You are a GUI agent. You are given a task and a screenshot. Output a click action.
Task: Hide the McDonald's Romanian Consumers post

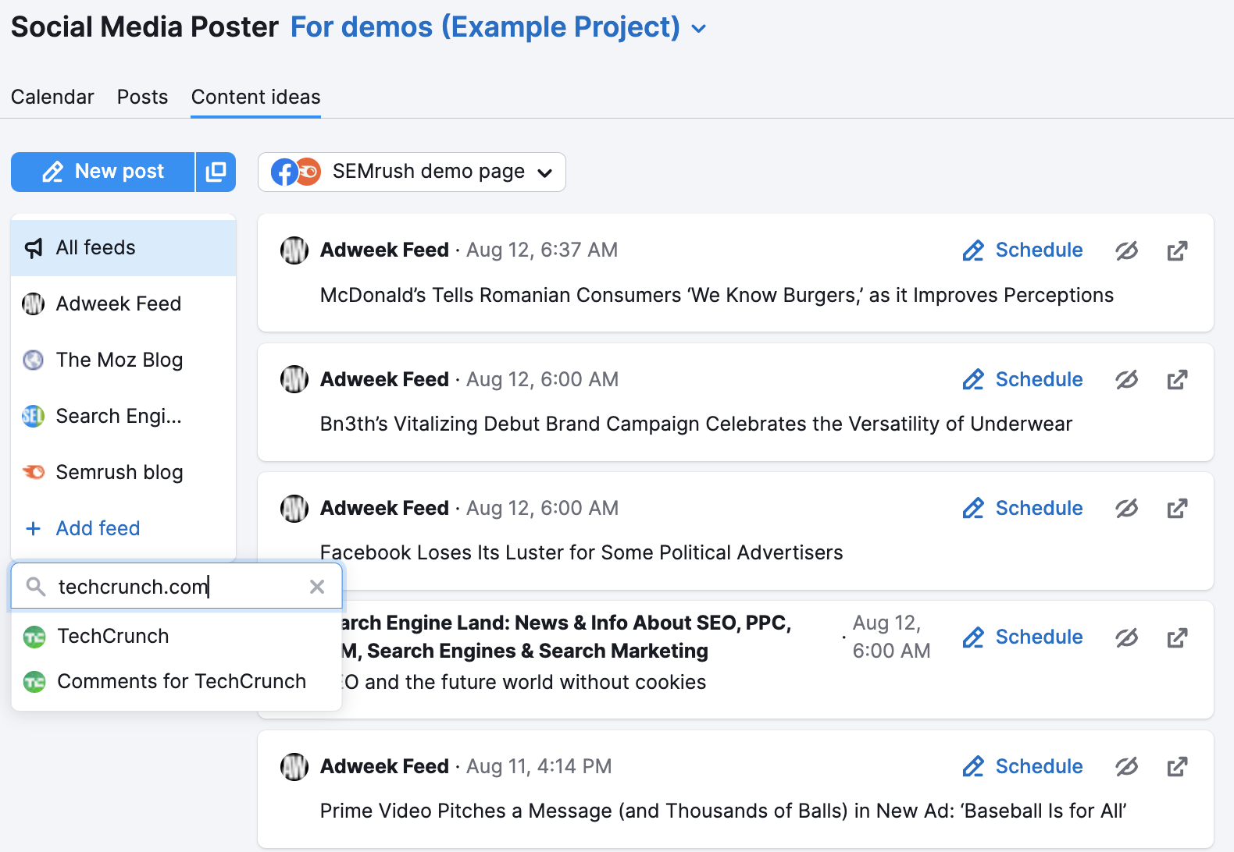click(x=1126, y=250)
